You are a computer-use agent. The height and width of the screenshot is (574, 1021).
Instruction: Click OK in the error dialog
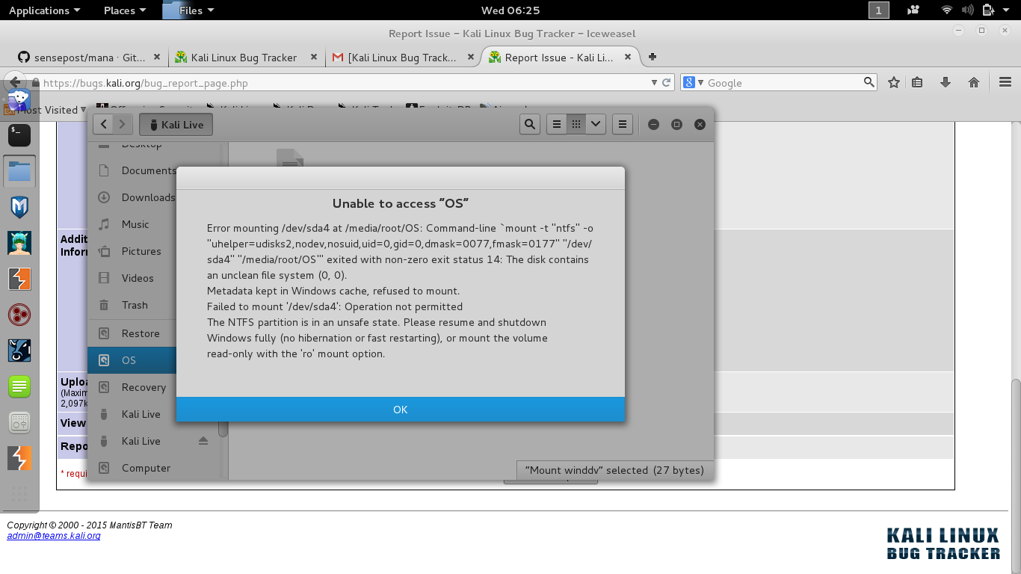click(401, 410)
